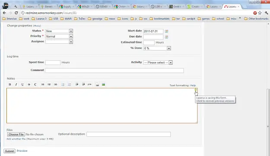Click the Start date field
Image resolution: width=270 pixels, height=156 pixels.
point(153,31)
